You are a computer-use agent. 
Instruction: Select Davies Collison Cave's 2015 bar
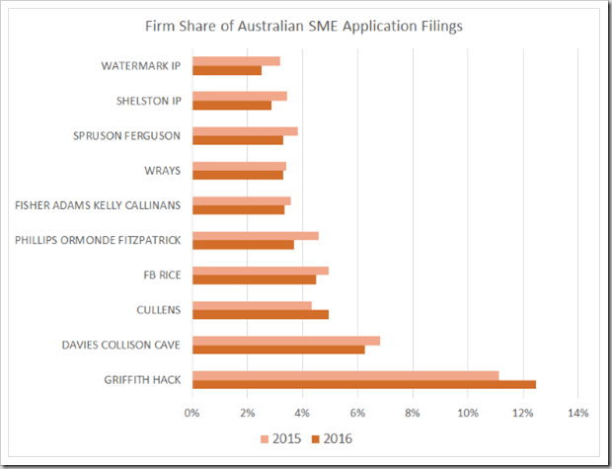pos(286,341)
